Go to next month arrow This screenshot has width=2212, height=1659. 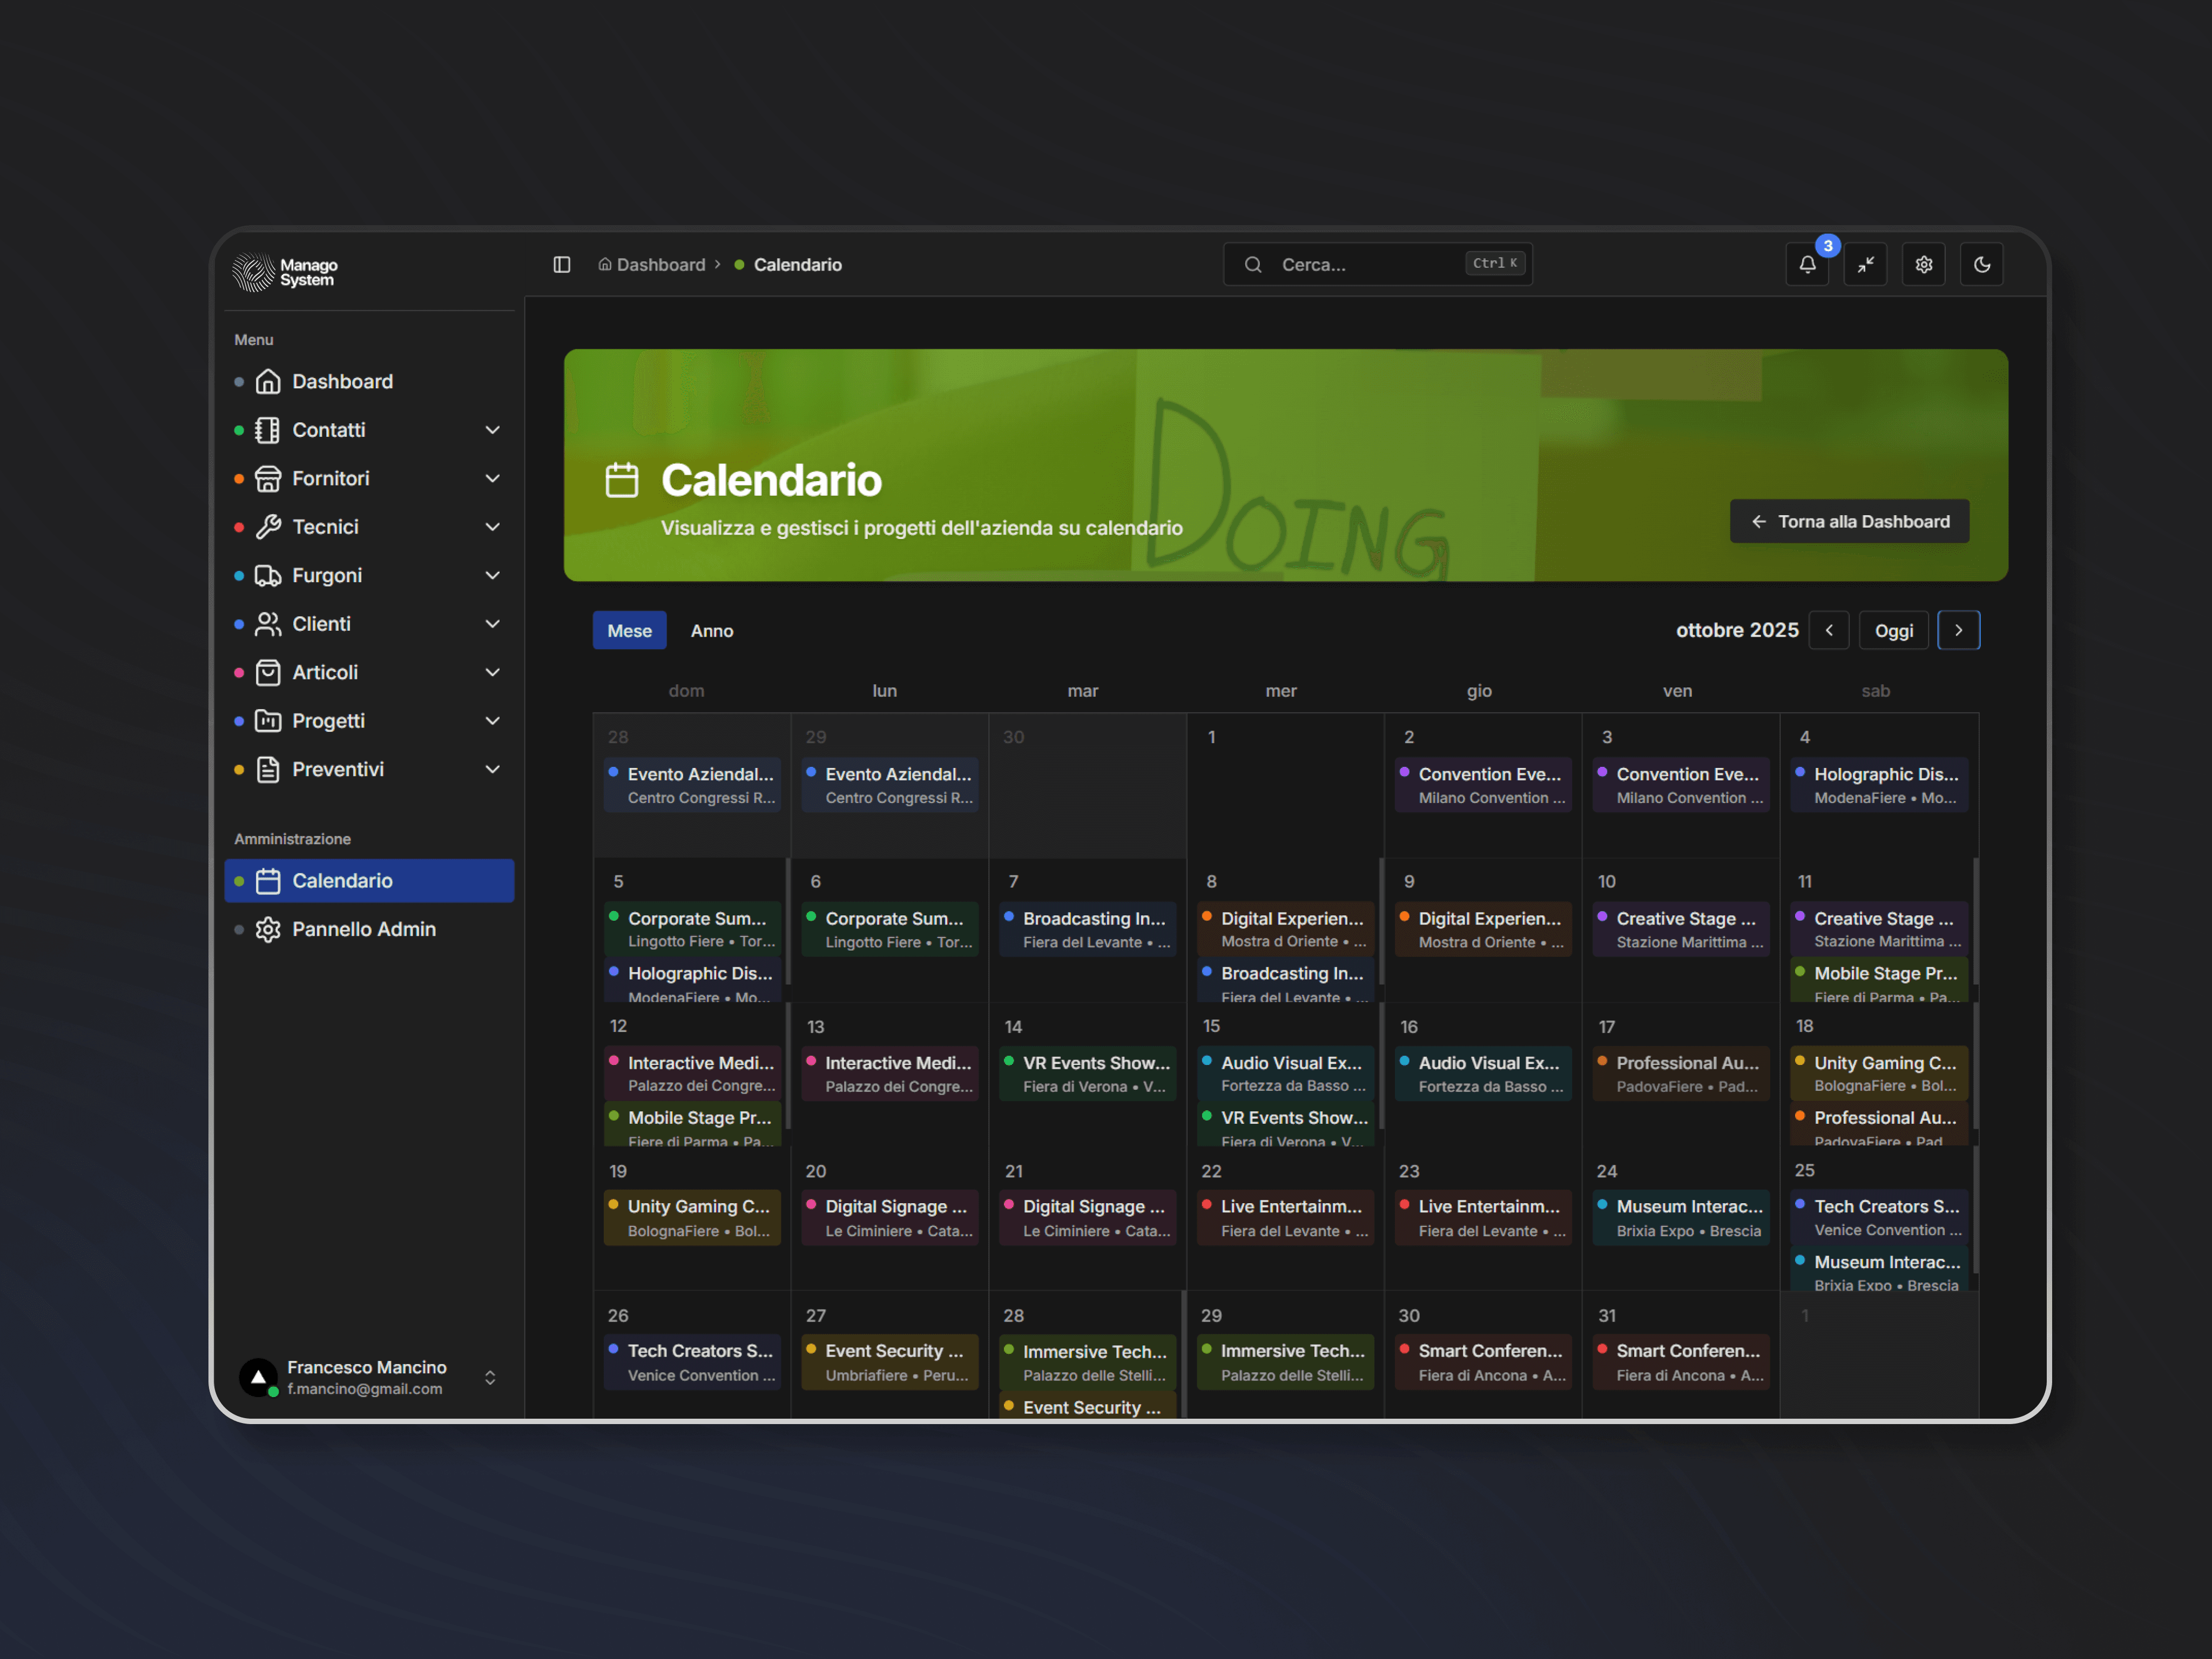point(1958,631)
